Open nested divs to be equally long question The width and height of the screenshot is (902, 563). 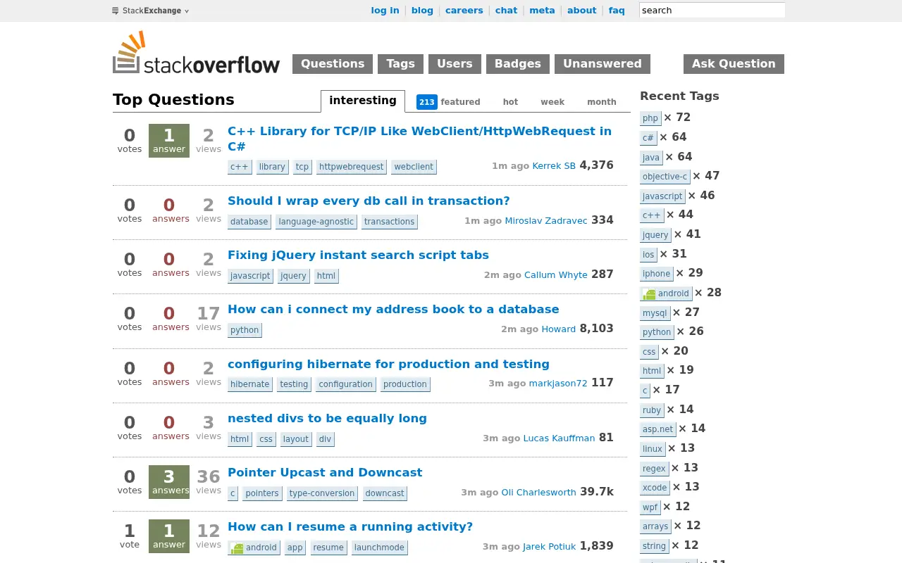pos(327,418)
